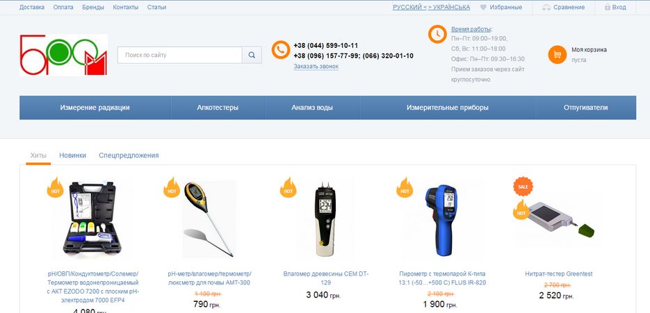Switch language via РУССКИЙ < > УКРАЇНСЬКА link
The height and width of the screenshot is (313, 650).
click(x=432, y=7)
